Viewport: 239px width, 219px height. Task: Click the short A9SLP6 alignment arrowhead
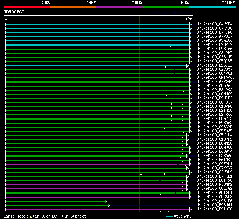click(x=106, y=201)
